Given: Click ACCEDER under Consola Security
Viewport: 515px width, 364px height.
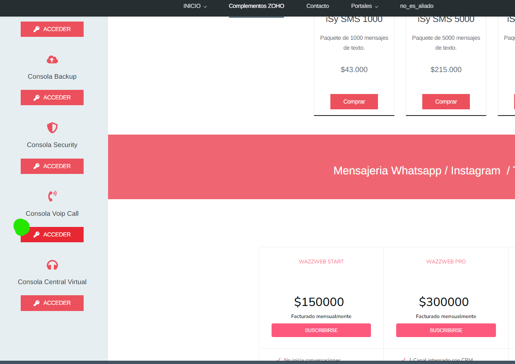Looking at the screenshot, I should tap(52, 166).
